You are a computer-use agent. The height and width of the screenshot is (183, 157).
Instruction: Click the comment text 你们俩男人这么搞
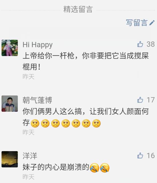tap(86, 117)
